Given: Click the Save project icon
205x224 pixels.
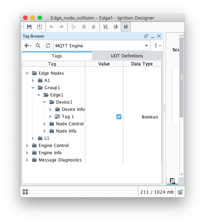Looking at the screenshot, I should [x=29, y=27].
